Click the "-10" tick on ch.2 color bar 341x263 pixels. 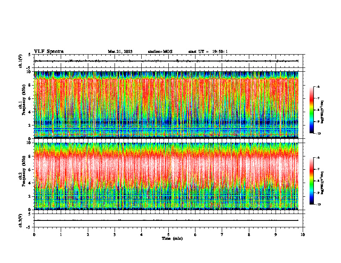319,205
